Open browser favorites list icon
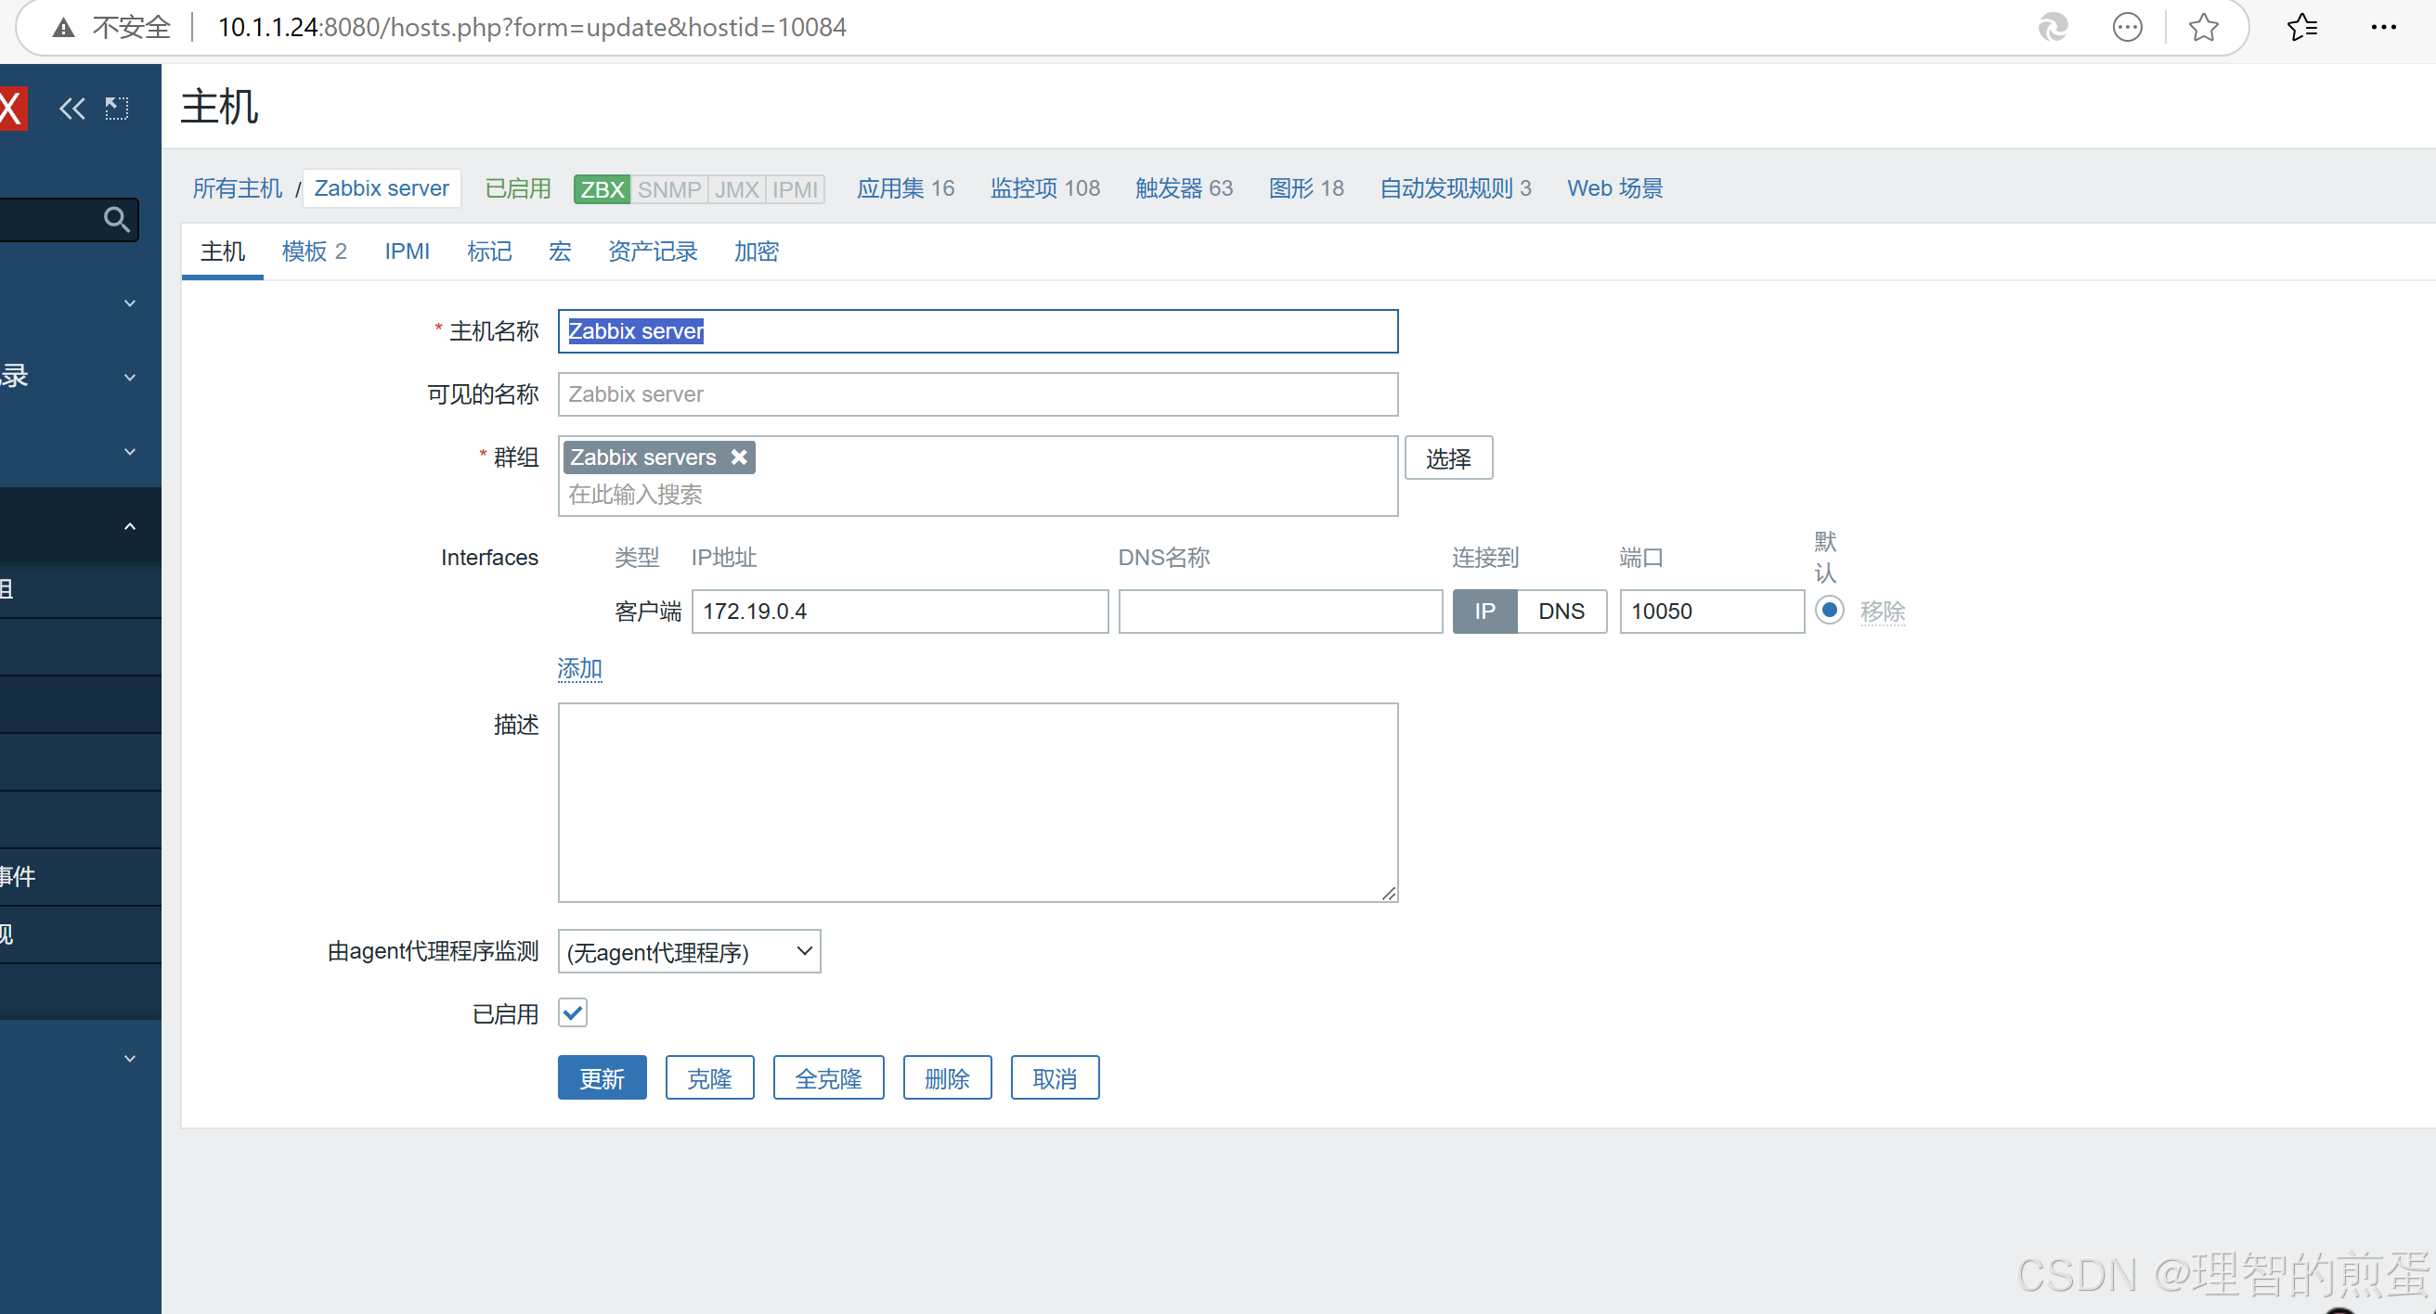This screenshot has height=1314, width=2436. tap(2301, 28)
